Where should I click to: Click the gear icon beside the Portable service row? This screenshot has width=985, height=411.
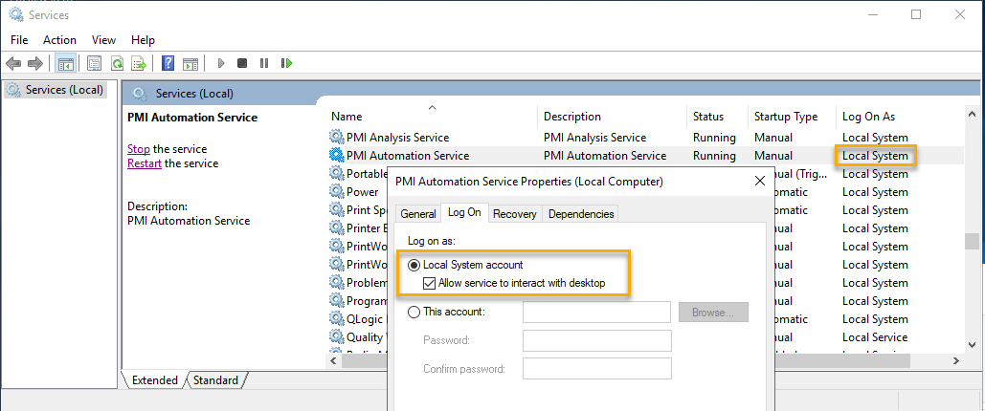(x=337, y=173)
